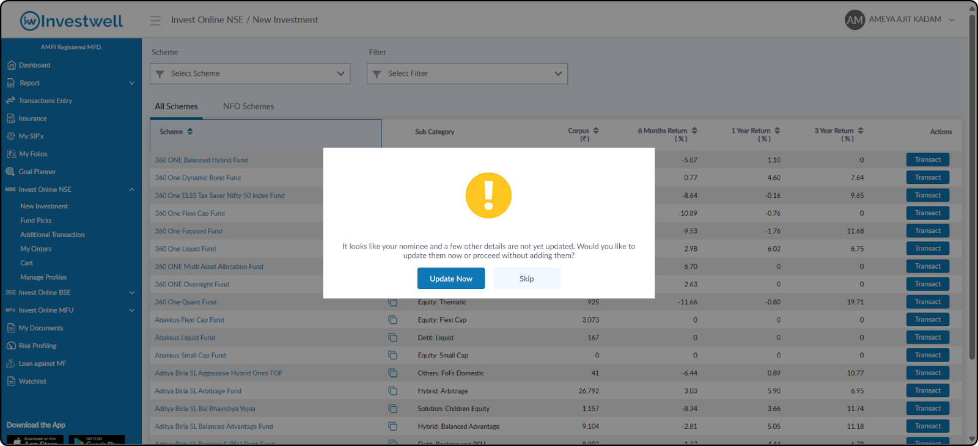Click the Risk Profiling icon
This screenshot has width=978, height=446.
click(11, 346)
